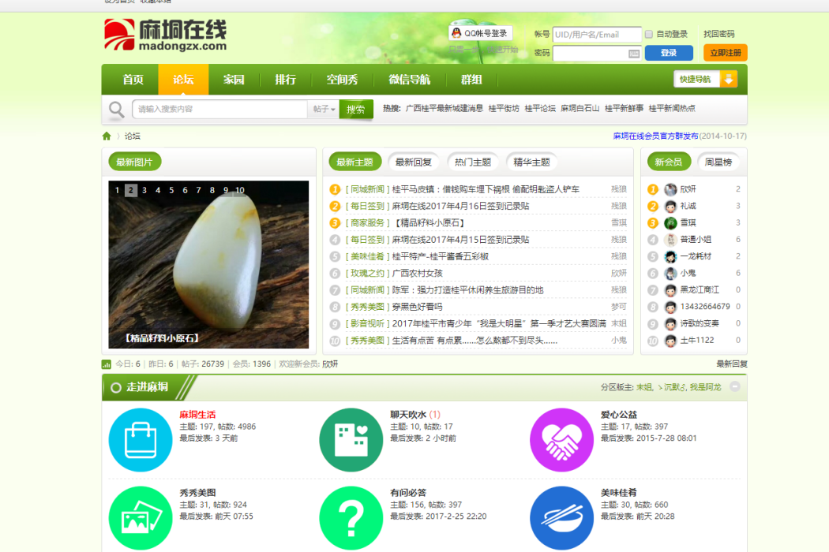Open hot search link 麻垌白石山
The height and width of the screenshot is (552, 829).
point(580,108)
